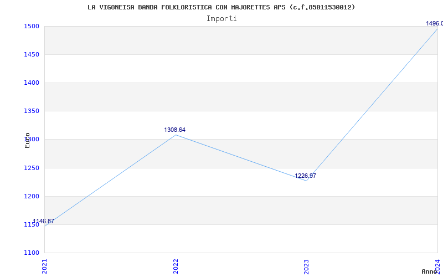Click the 1100 y-axis tick label
Screen dimensions: 443x277
click(x=32, y=253)
